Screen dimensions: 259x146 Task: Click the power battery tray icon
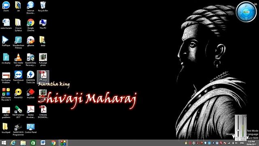point(233,143)
